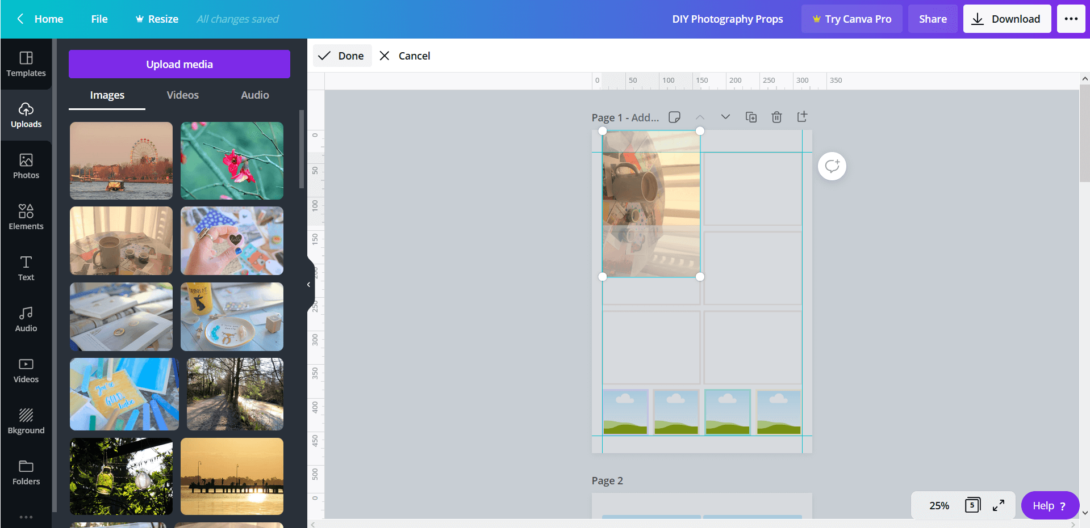The image size is (1090, 528).
Task: Select the Ferris wheel photo thumbnail
Action: (121, 160)
